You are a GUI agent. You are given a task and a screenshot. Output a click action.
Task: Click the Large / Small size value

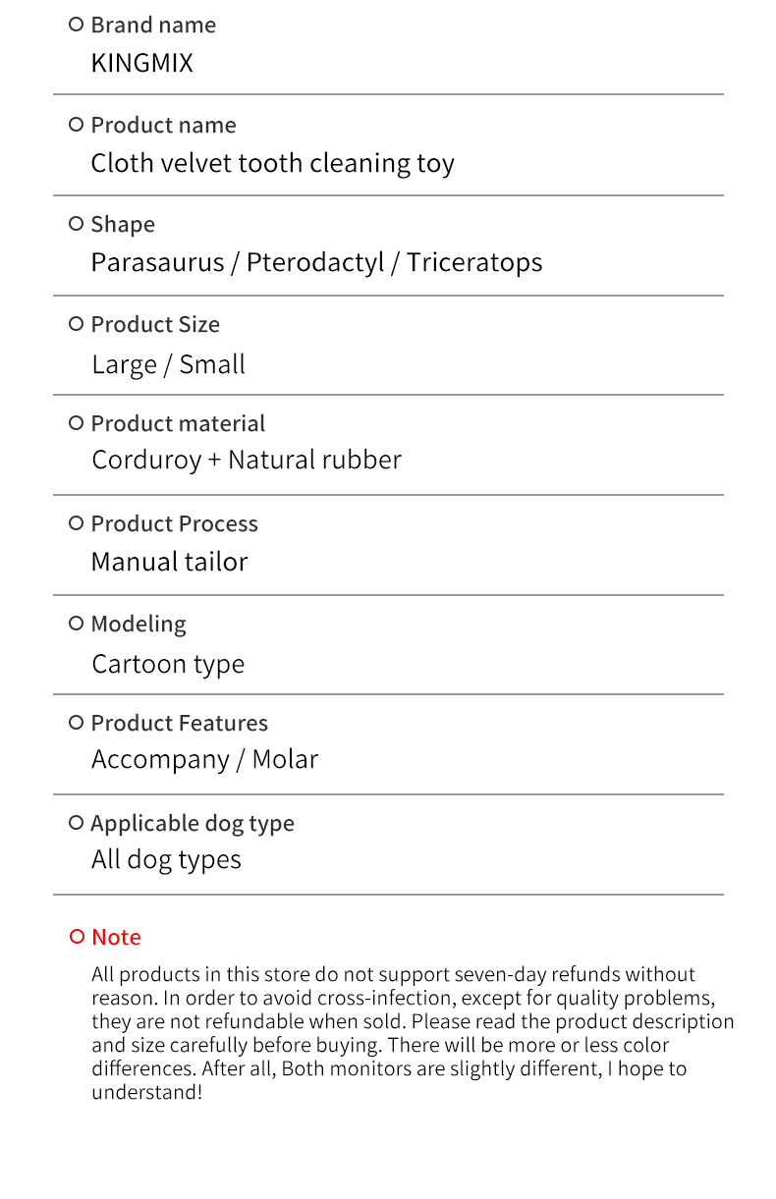coord(168,364)
